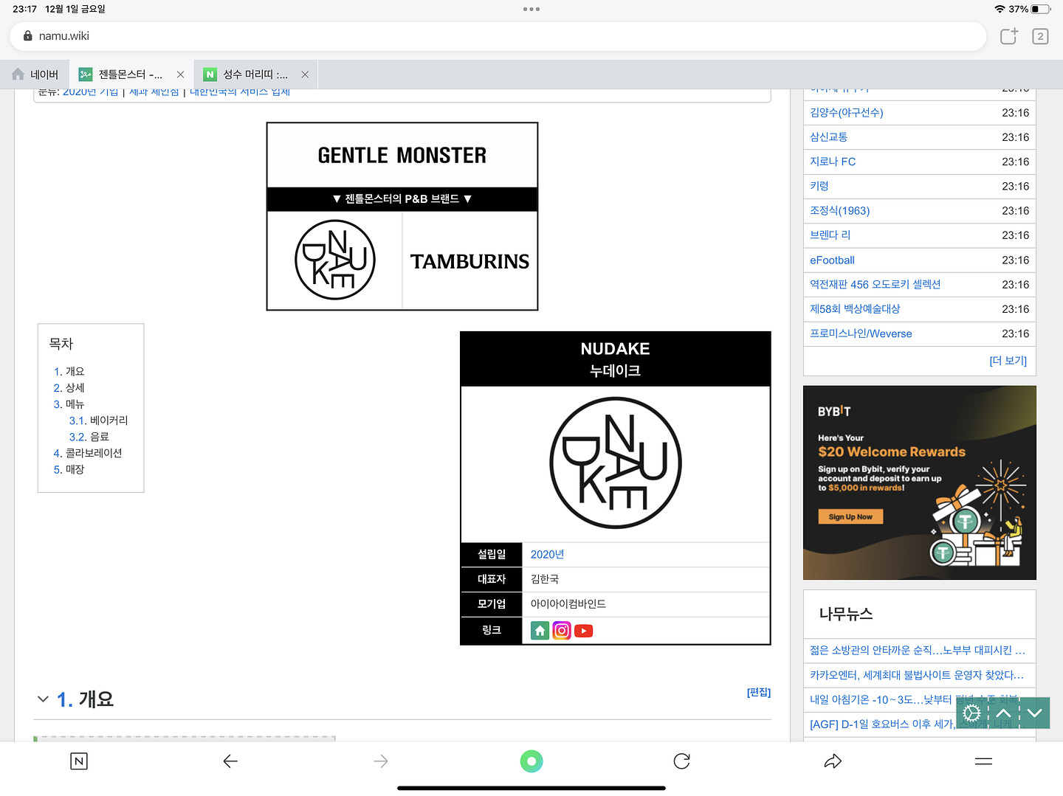Tap the share arrow icon
This screenshot has width=1063, height=796.
[833, 761]
